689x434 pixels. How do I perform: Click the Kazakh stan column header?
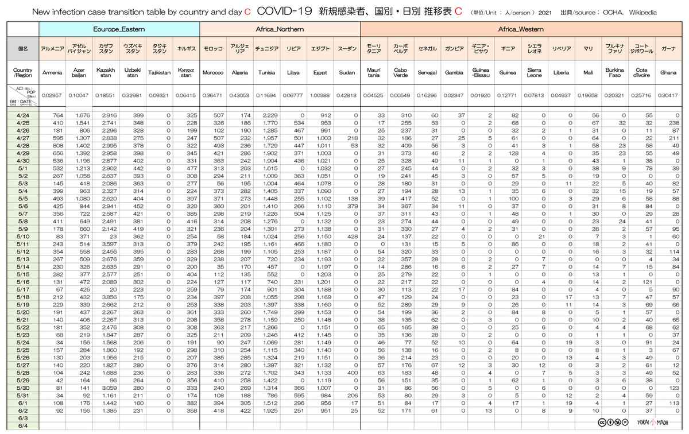[x=106, y=73]
